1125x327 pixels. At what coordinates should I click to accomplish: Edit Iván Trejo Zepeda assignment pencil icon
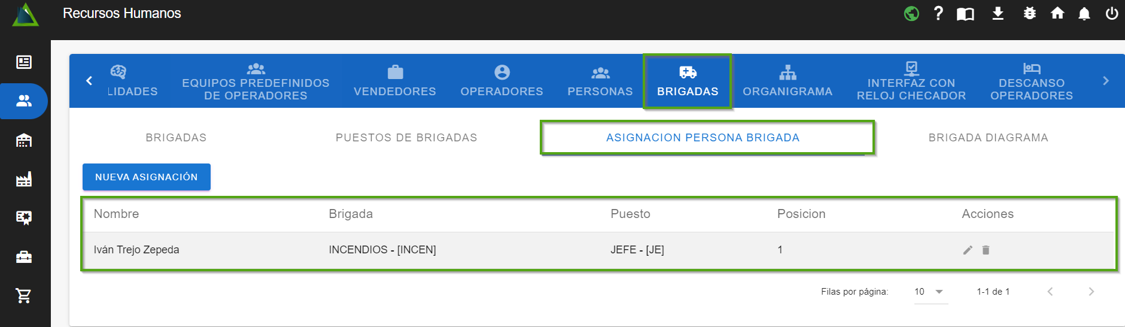[968, 250]
